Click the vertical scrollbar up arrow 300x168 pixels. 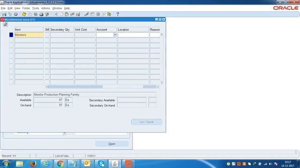[162, 34]
